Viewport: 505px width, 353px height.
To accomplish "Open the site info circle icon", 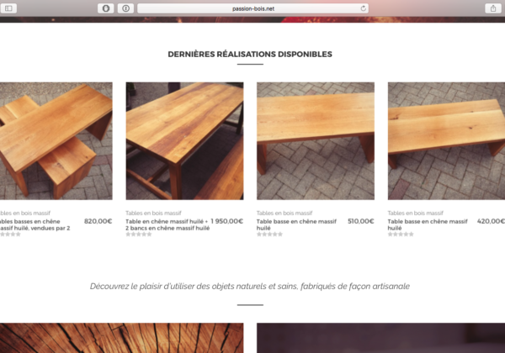I will click(x=125, y=8).
